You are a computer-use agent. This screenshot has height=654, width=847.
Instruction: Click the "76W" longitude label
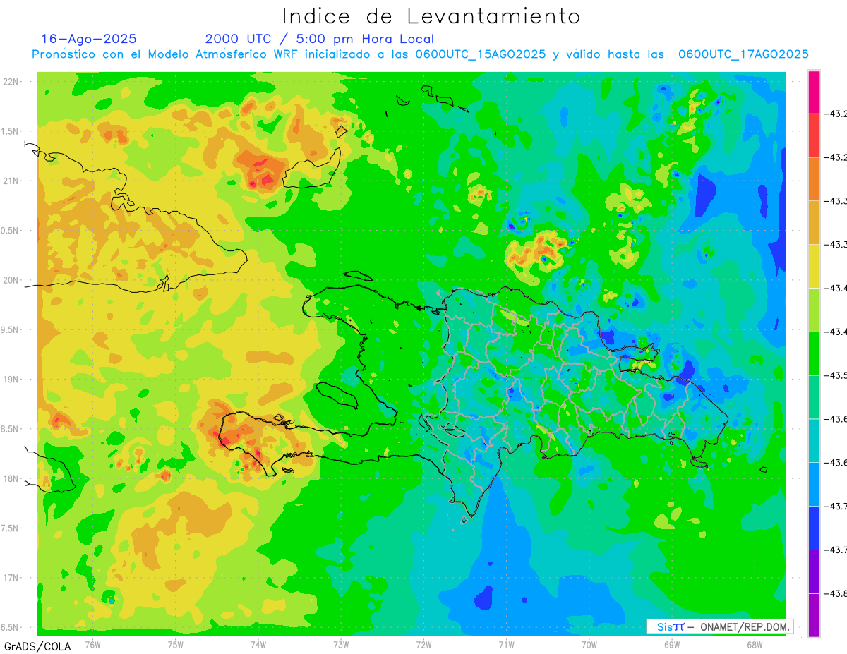click(92, 644)
